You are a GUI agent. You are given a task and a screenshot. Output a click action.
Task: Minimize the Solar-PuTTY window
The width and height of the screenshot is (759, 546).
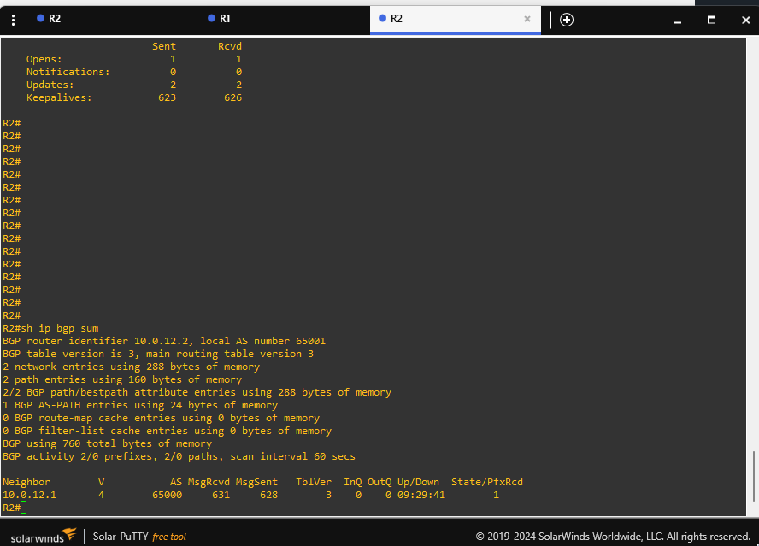(x=677, y=21)
